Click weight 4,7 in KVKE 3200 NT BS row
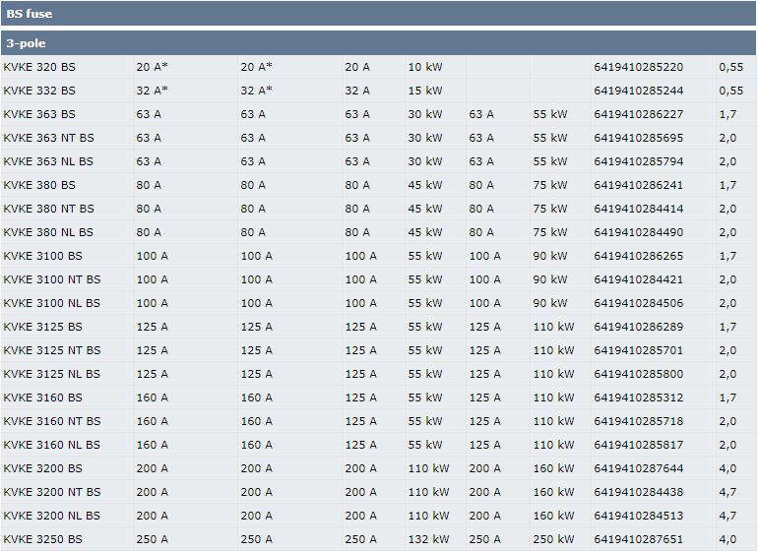 pyautogui.click(x=727, y=493)
